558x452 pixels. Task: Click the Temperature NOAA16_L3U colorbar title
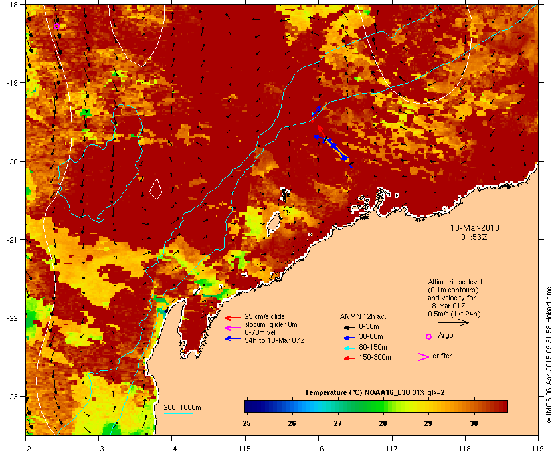coord(375,393)
